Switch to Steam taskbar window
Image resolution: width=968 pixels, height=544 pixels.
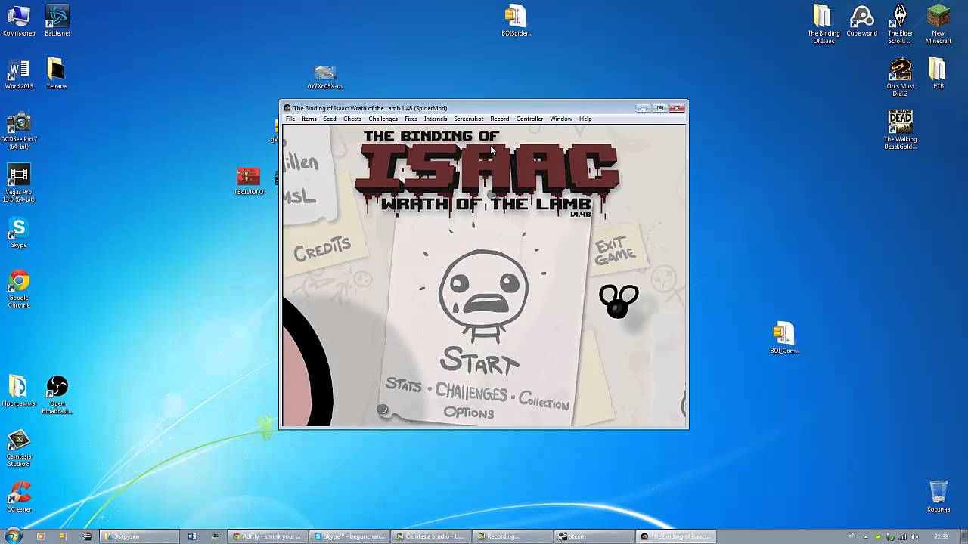(594, 536)
